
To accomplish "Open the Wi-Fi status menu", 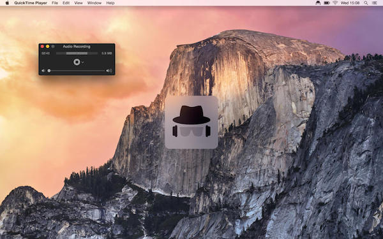I will click(x=335, y=3).
